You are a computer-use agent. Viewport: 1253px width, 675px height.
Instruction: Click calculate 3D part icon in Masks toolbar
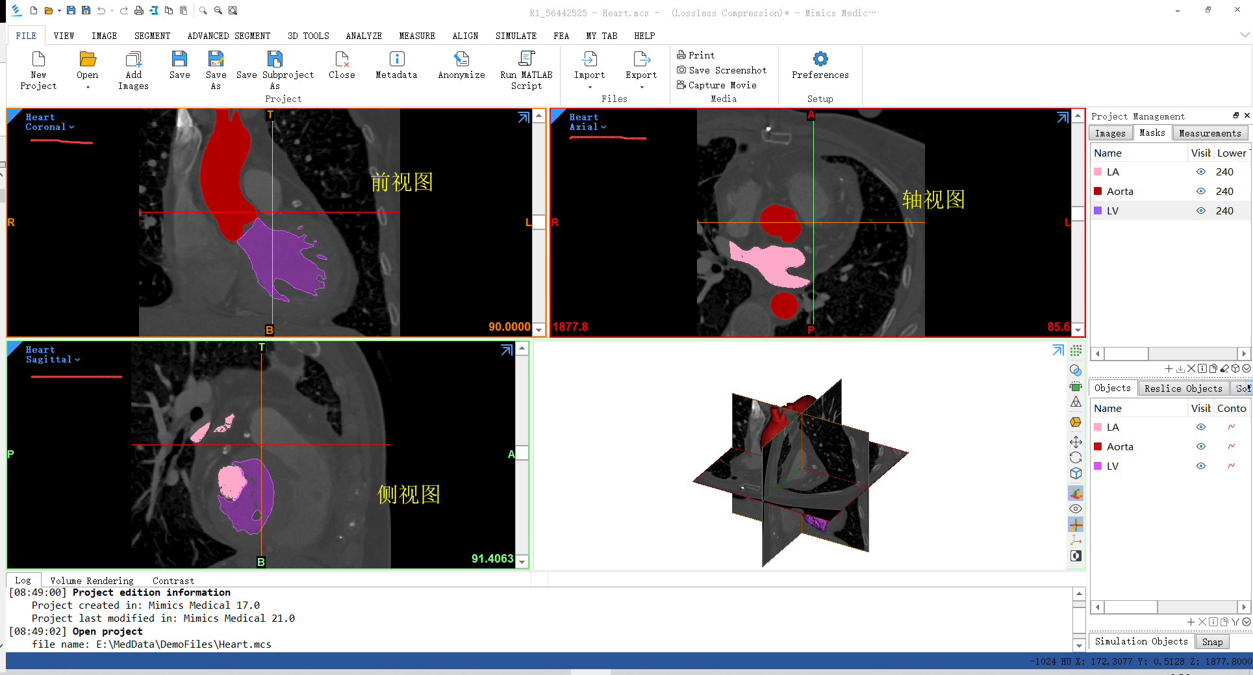(x=1235, y=368)
